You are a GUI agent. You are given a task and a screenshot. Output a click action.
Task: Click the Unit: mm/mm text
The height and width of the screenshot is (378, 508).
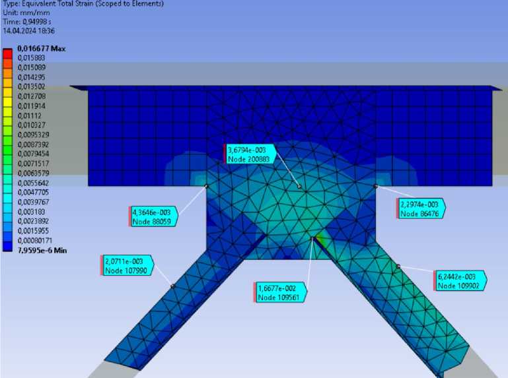(26, 13)
